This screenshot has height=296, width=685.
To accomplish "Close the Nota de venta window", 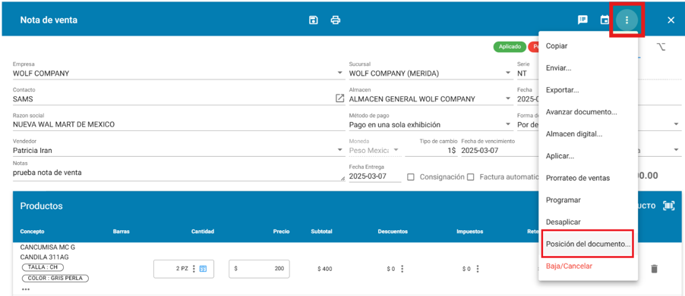I will (x=671, y=20).
